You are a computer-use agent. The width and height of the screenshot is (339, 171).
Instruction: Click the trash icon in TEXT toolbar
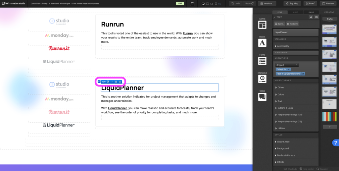[120, 82]
